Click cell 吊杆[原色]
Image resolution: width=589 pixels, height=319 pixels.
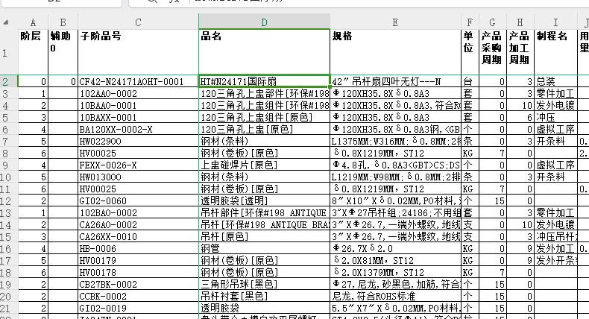click(x=265, y=237)
